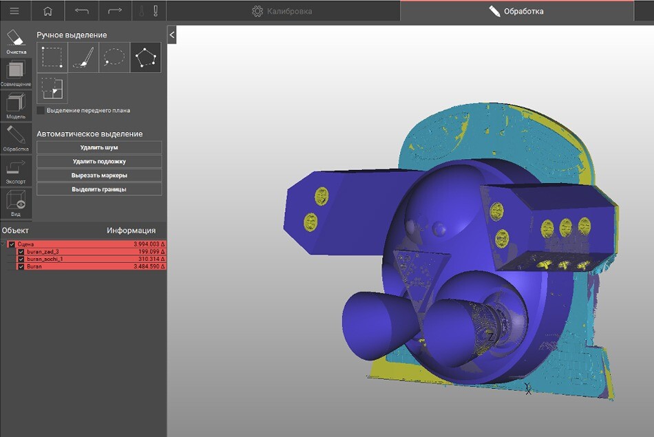Uncheck the buran_zad_3 object
The height and width of the screenshot is (437, 654).
[21, 252]
